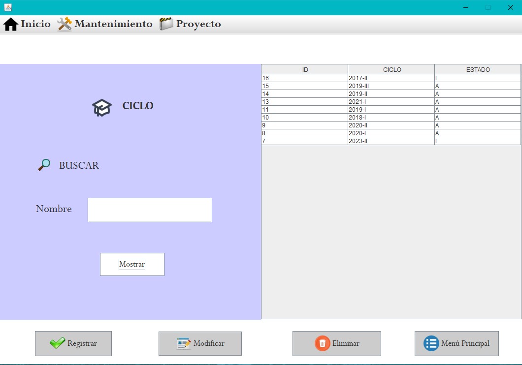Click the ESTADO column header
This screenshot has width=522, height=365.
pyautogui.click(x=478, y=69)
